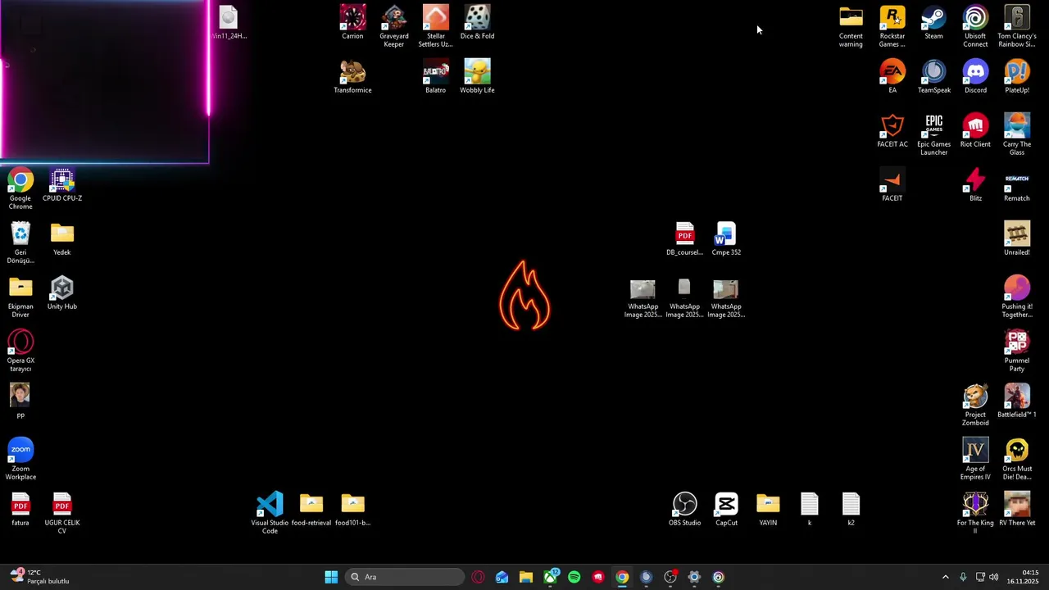The image size is (1049, 590).
Task: Open Spotify from the taskbar
Action: click(x=574, y=577)
